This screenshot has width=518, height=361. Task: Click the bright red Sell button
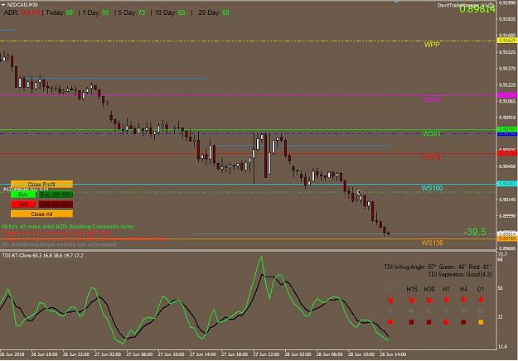click(x=23, y=205)
